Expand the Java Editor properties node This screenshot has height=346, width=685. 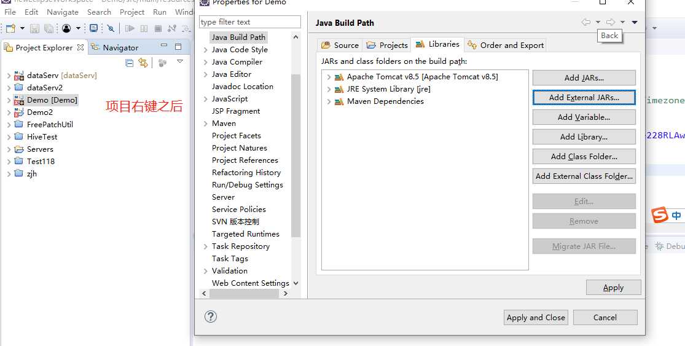click(205, 74)
